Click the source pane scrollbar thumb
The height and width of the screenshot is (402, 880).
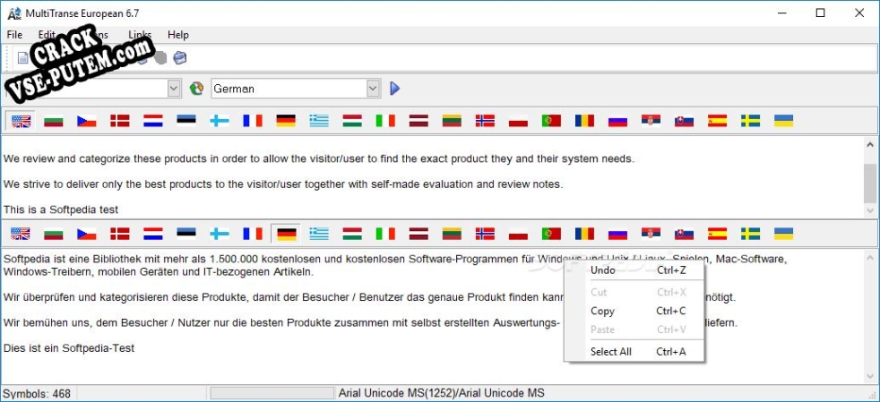pos(870,184)
